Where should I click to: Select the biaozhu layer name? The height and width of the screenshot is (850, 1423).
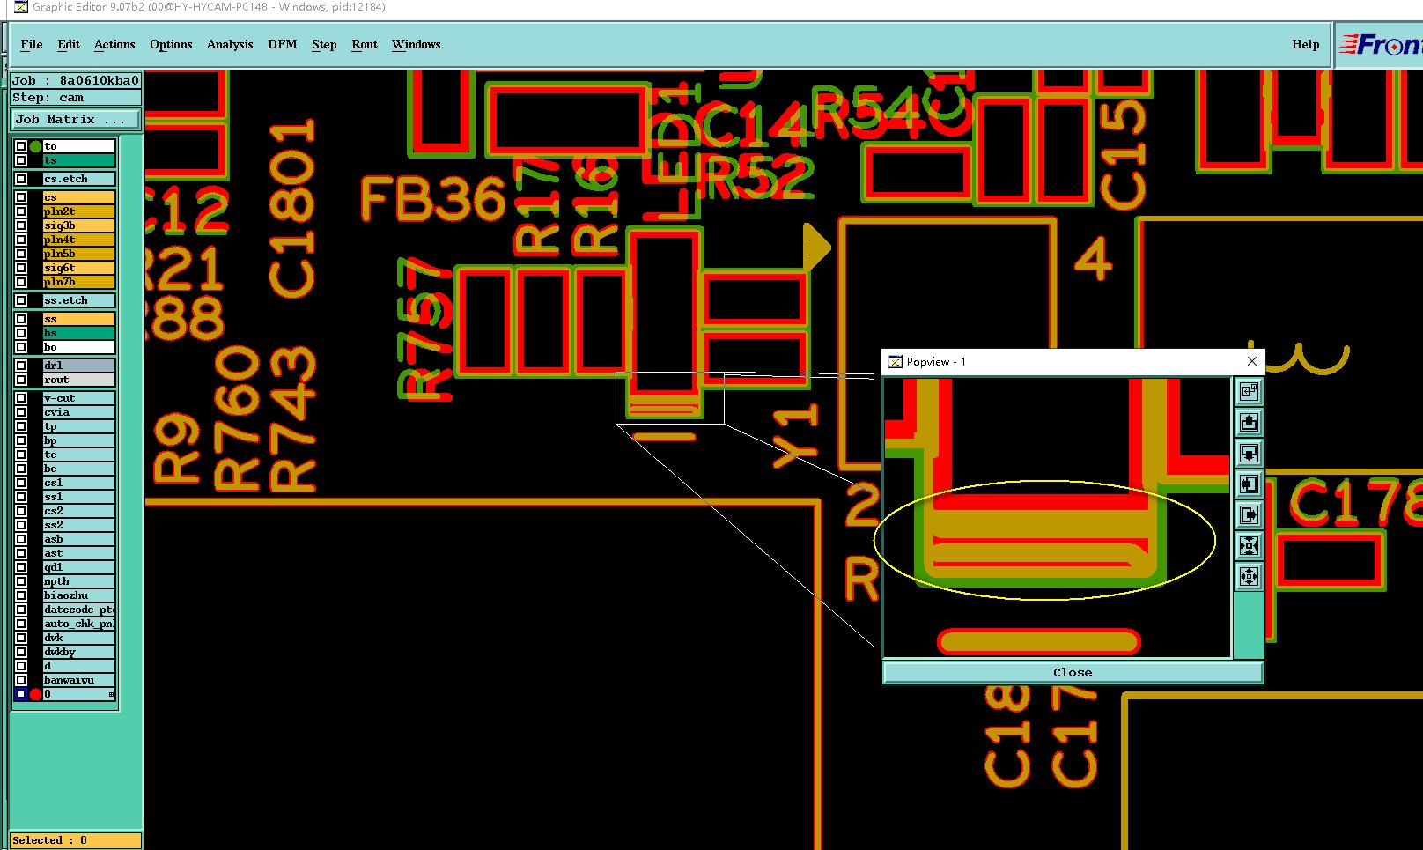[x=78, y=595]
